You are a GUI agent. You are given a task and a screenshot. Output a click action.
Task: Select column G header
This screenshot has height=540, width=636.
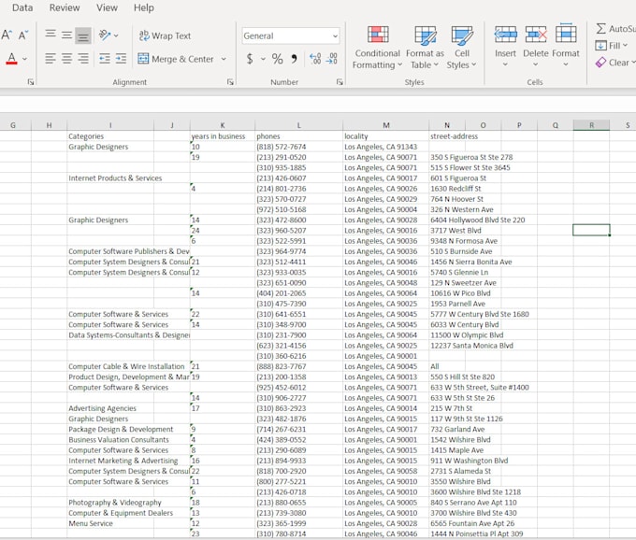click(x=13, y=125)
